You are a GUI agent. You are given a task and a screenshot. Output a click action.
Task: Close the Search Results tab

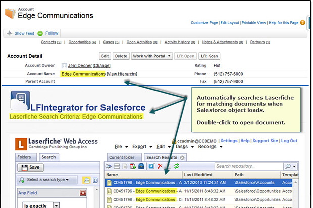click(x=182, y=158)
